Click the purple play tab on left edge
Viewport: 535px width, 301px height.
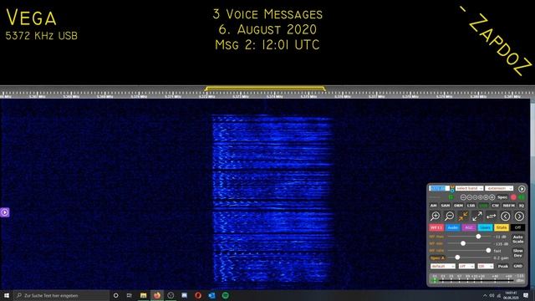click(x=4, y=212)
